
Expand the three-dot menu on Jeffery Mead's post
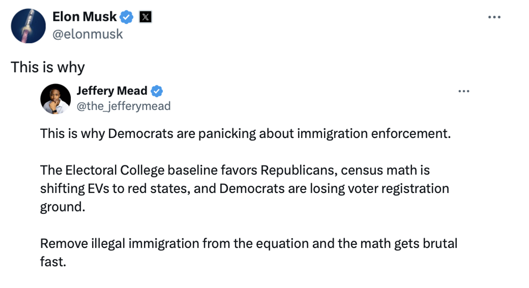[464, 91]
